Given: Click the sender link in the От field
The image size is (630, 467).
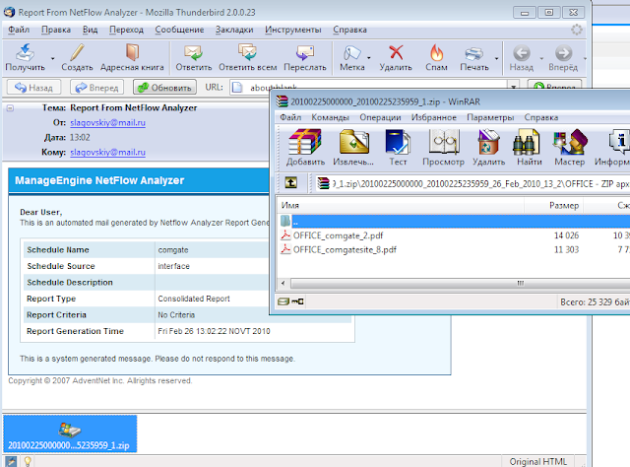Looking at the screenshot, I should [x=107, y=123].
